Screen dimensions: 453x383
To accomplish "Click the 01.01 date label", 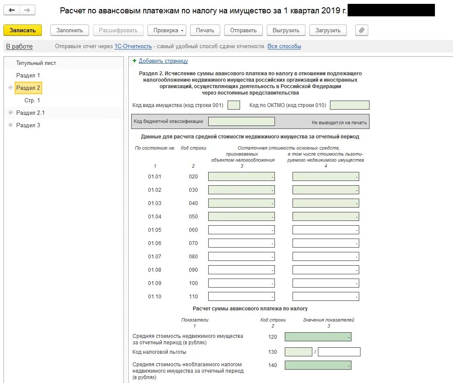I will (154, 176).
